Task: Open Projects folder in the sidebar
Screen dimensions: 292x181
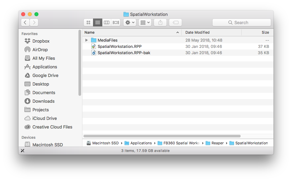Action: 37,110
